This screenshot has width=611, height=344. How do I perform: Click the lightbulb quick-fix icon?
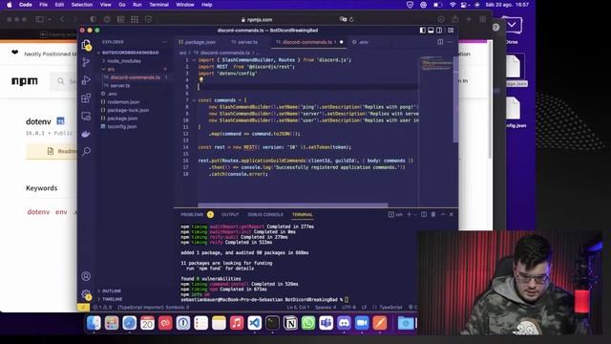pos(201,79)
